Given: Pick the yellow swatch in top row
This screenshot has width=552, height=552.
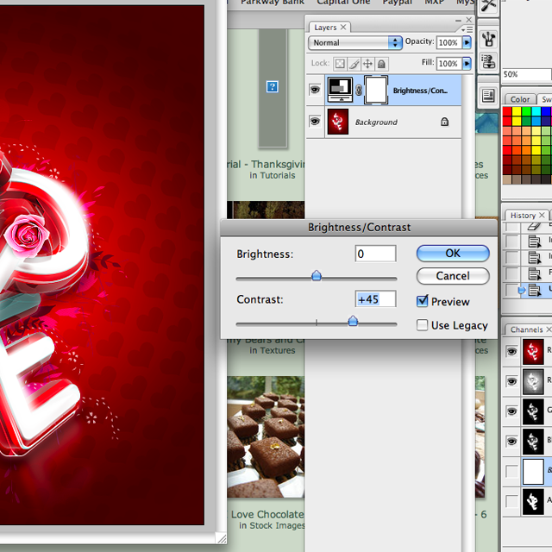Looking at the screenshot, I should pyautogui.click(x=517, y=111).
